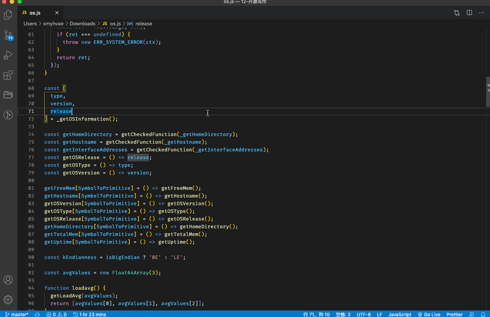
Task: Open the Source Control view with badge 73
Action: pos(8,35)
